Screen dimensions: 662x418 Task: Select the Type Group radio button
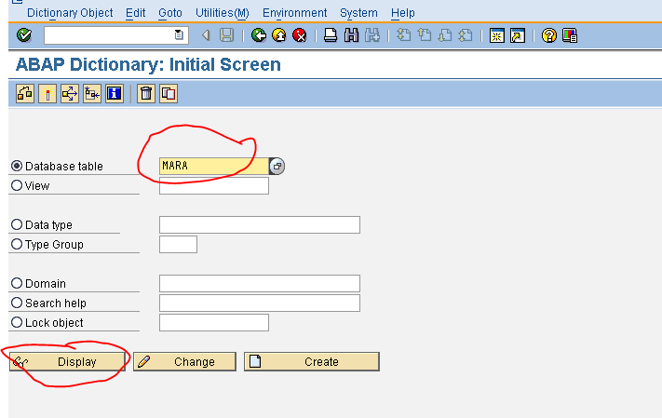(17, 244)
